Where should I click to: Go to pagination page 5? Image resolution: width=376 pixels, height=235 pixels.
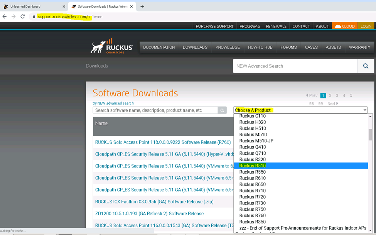pos(351,96)
